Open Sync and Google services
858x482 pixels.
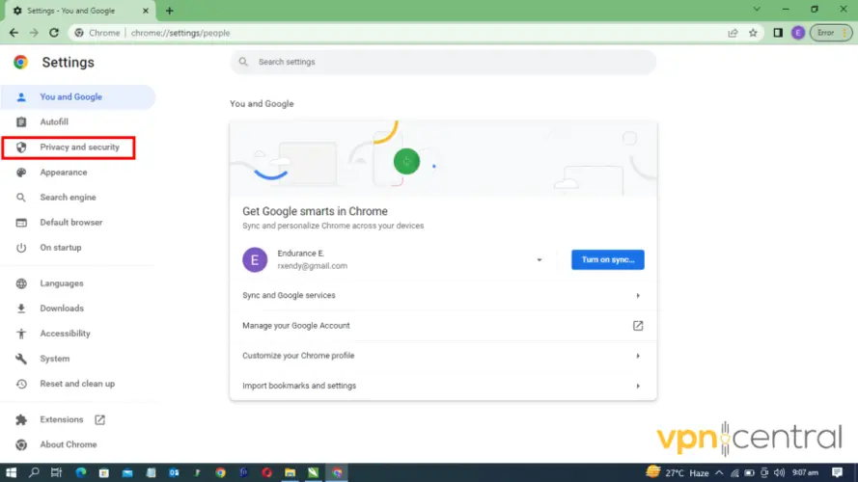[443, 295]
